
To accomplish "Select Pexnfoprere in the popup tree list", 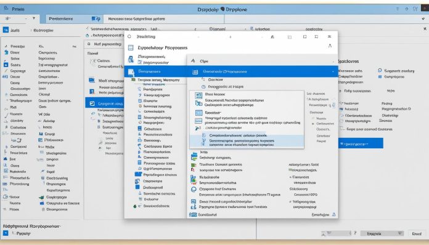I will click(x=152, y=89).
